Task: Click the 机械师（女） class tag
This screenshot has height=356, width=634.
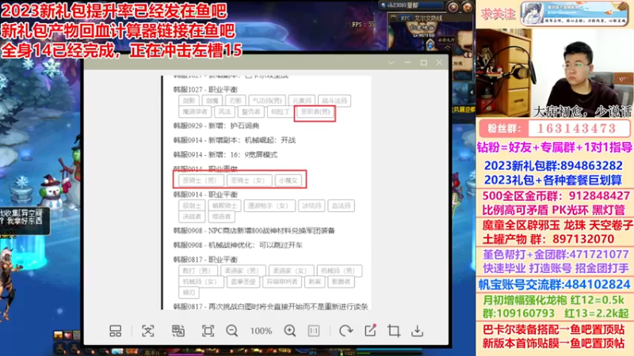Action: point(201,282)
